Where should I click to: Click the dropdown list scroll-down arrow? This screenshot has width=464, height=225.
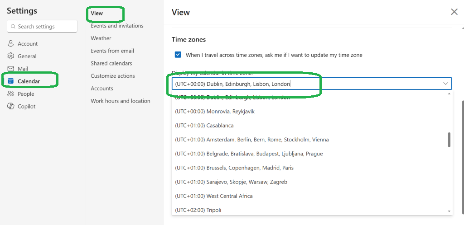(449, 211)
